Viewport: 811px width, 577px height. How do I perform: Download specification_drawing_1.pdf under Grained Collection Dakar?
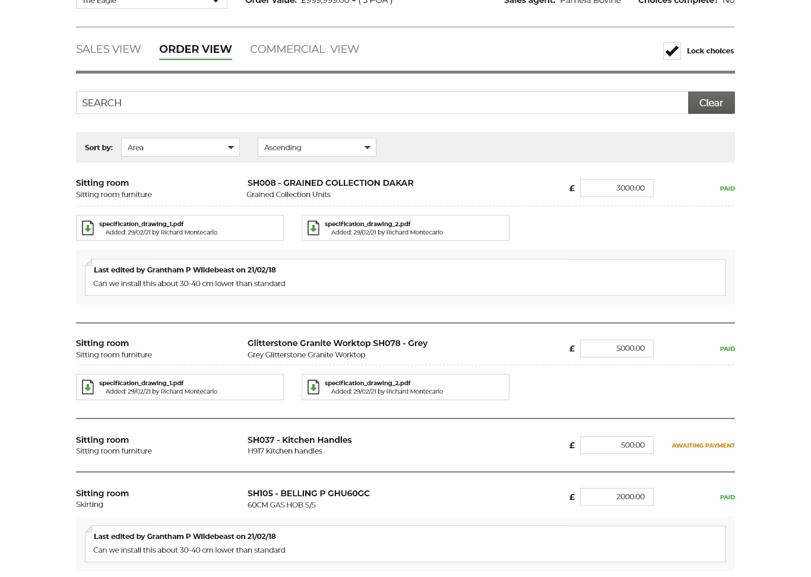(x=88, y=228)
